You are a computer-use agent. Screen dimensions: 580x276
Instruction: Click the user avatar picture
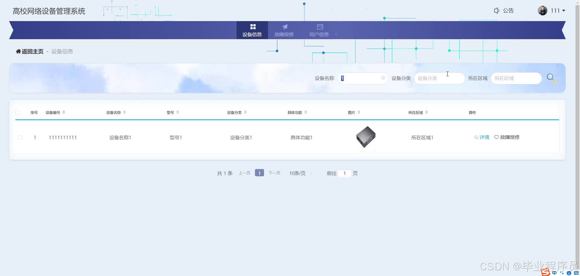click(542, 11)
